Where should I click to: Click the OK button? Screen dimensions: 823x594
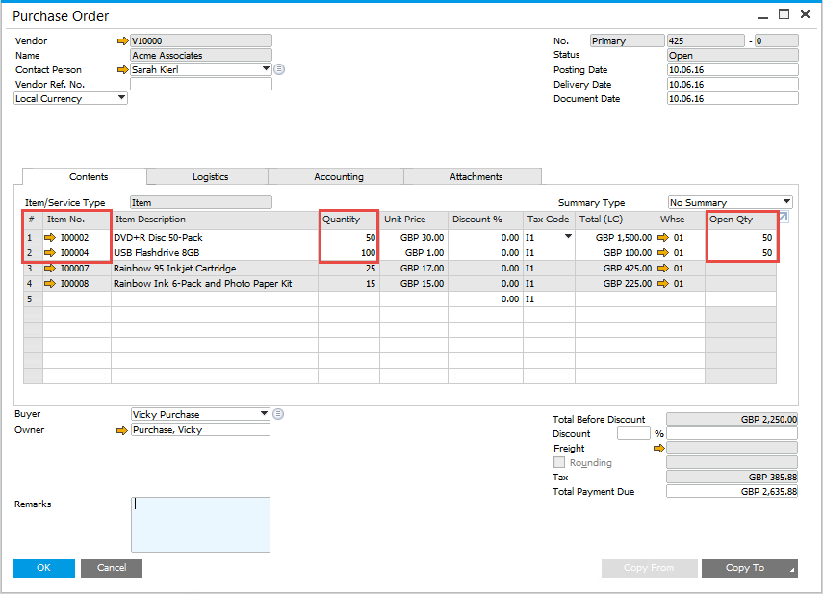[42, 568]
